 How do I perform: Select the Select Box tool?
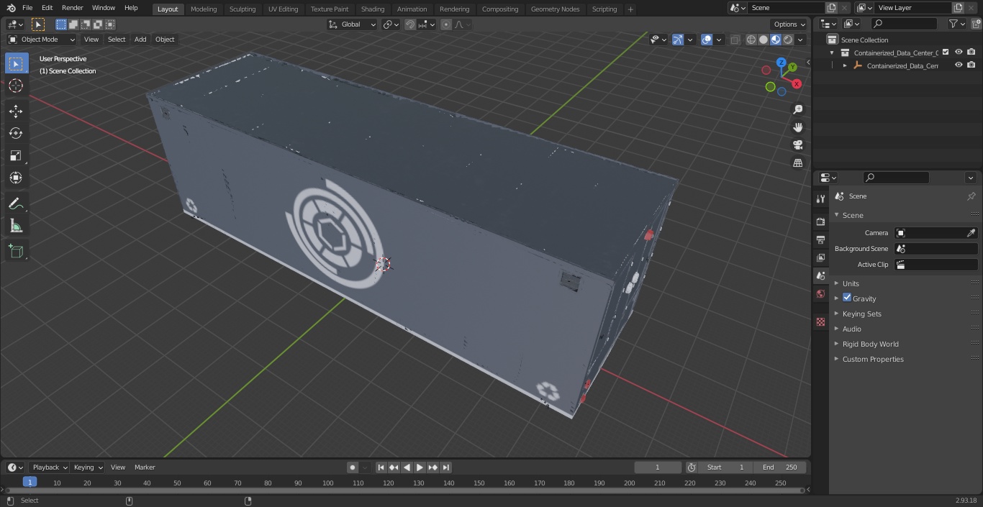(x=16, y=63)
